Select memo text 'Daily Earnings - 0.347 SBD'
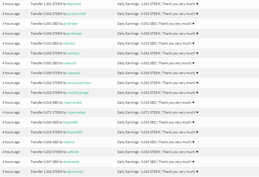This screenshot has height=177, width=259. coord(137,162)
